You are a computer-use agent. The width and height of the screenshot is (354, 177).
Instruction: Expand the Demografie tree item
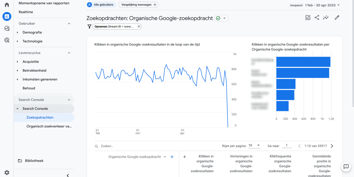pyautogui.click(x=18, y=32)
